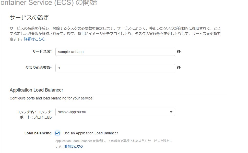Click the "Configure ports and load balancing" description text
Screen dimensions: 248x153
coord(51,98)
